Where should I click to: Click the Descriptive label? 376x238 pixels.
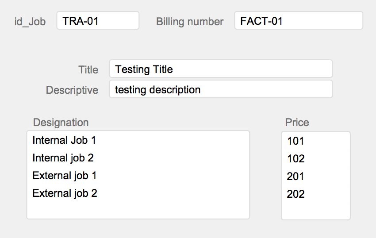pyautogui.click(x=72, y=90)
